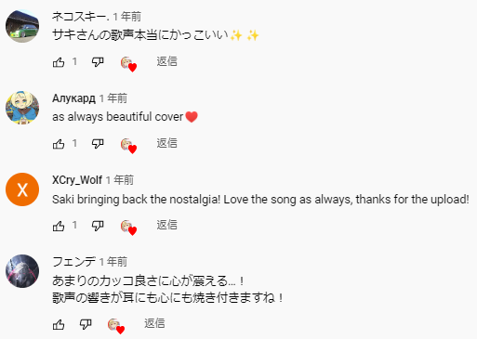Open Алукард's channel via username
The height and width of the screenshot is (339, 477).
[73, 98]
